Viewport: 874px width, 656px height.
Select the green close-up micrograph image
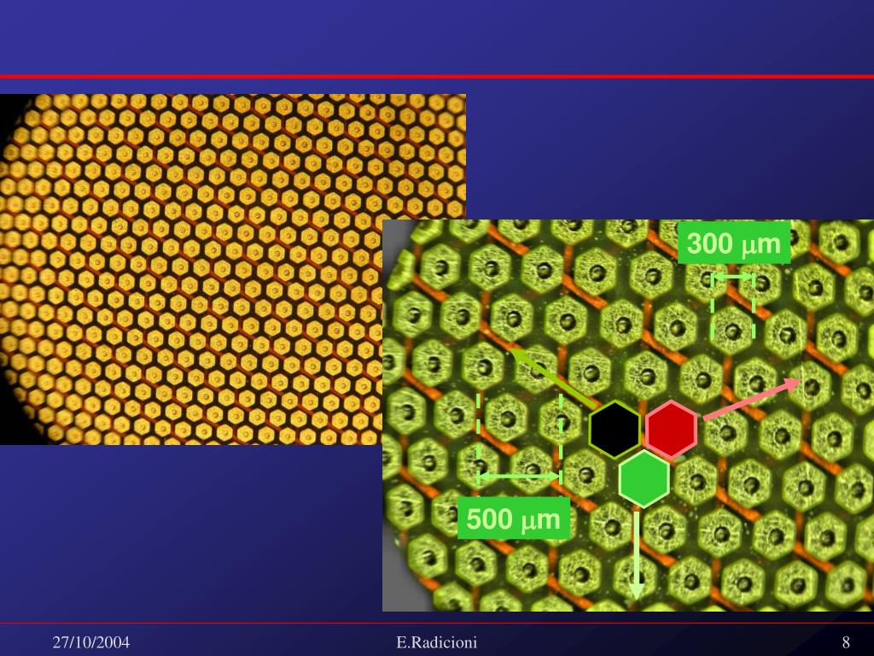pyautogui.click(x=628, y=416)
